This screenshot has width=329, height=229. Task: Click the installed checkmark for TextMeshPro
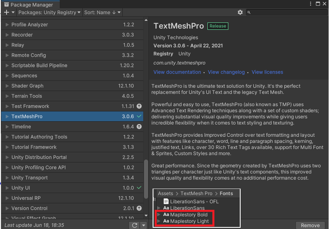pos(139,116)
